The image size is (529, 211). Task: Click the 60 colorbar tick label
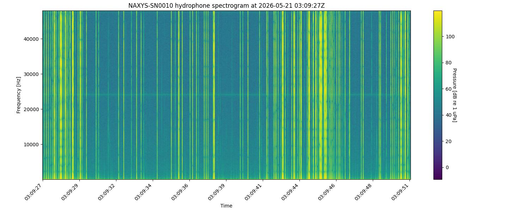(x=448, y=89)
